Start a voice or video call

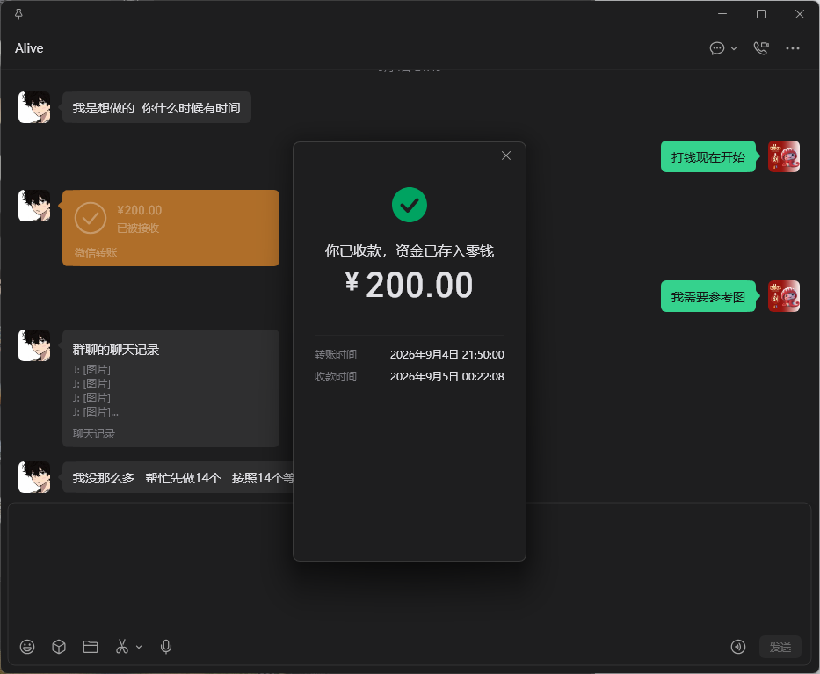pos(761,48)
